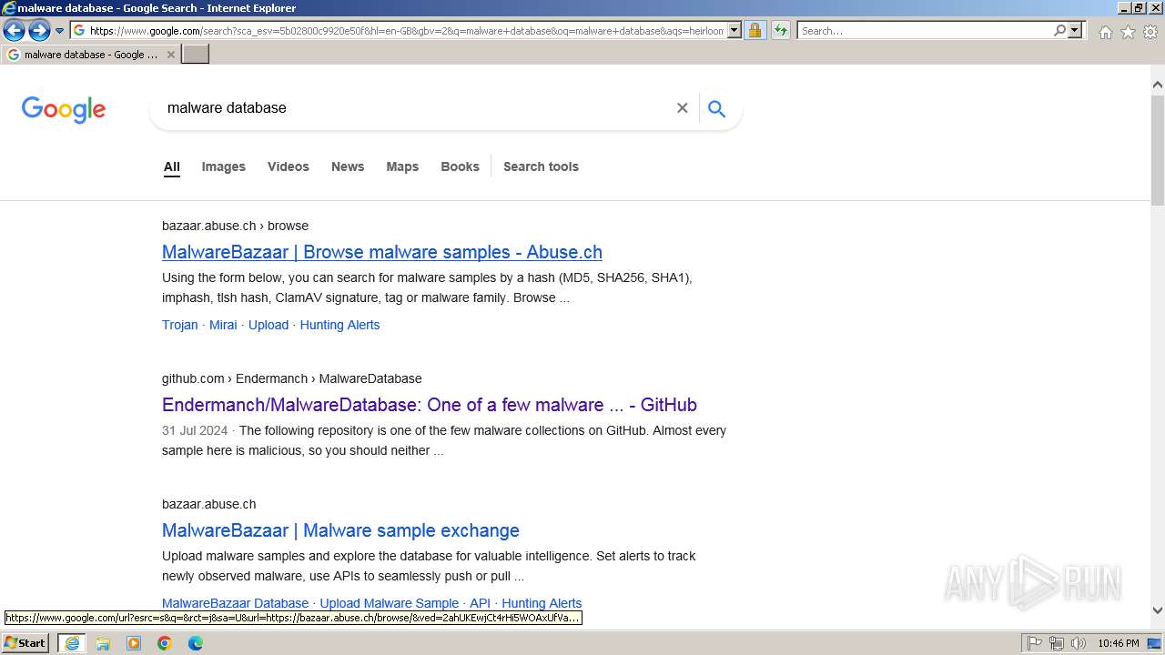This screenshot has width=1165, height=655.
Task: Click the browser Back arrow button
Action: pos(14,31)
